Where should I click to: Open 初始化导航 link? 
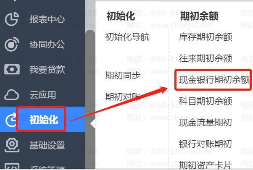(x=127, y=37)
